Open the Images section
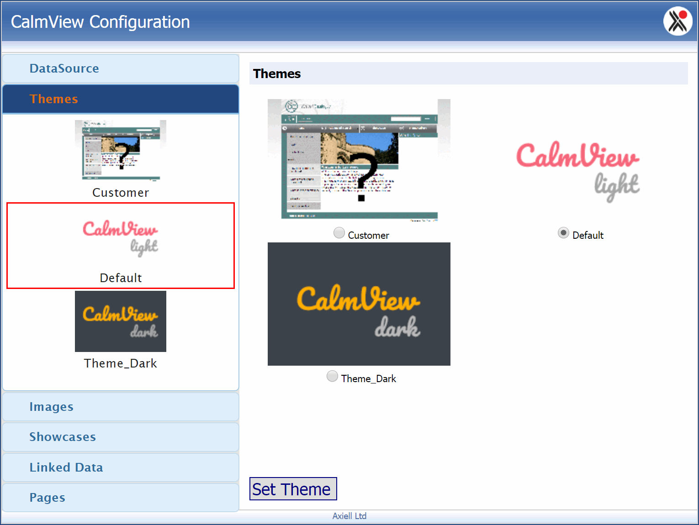Viewport: 699px width, 525px height. (121, 407)
